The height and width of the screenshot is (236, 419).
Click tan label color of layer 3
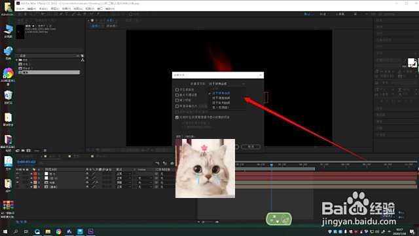point(35,182)
